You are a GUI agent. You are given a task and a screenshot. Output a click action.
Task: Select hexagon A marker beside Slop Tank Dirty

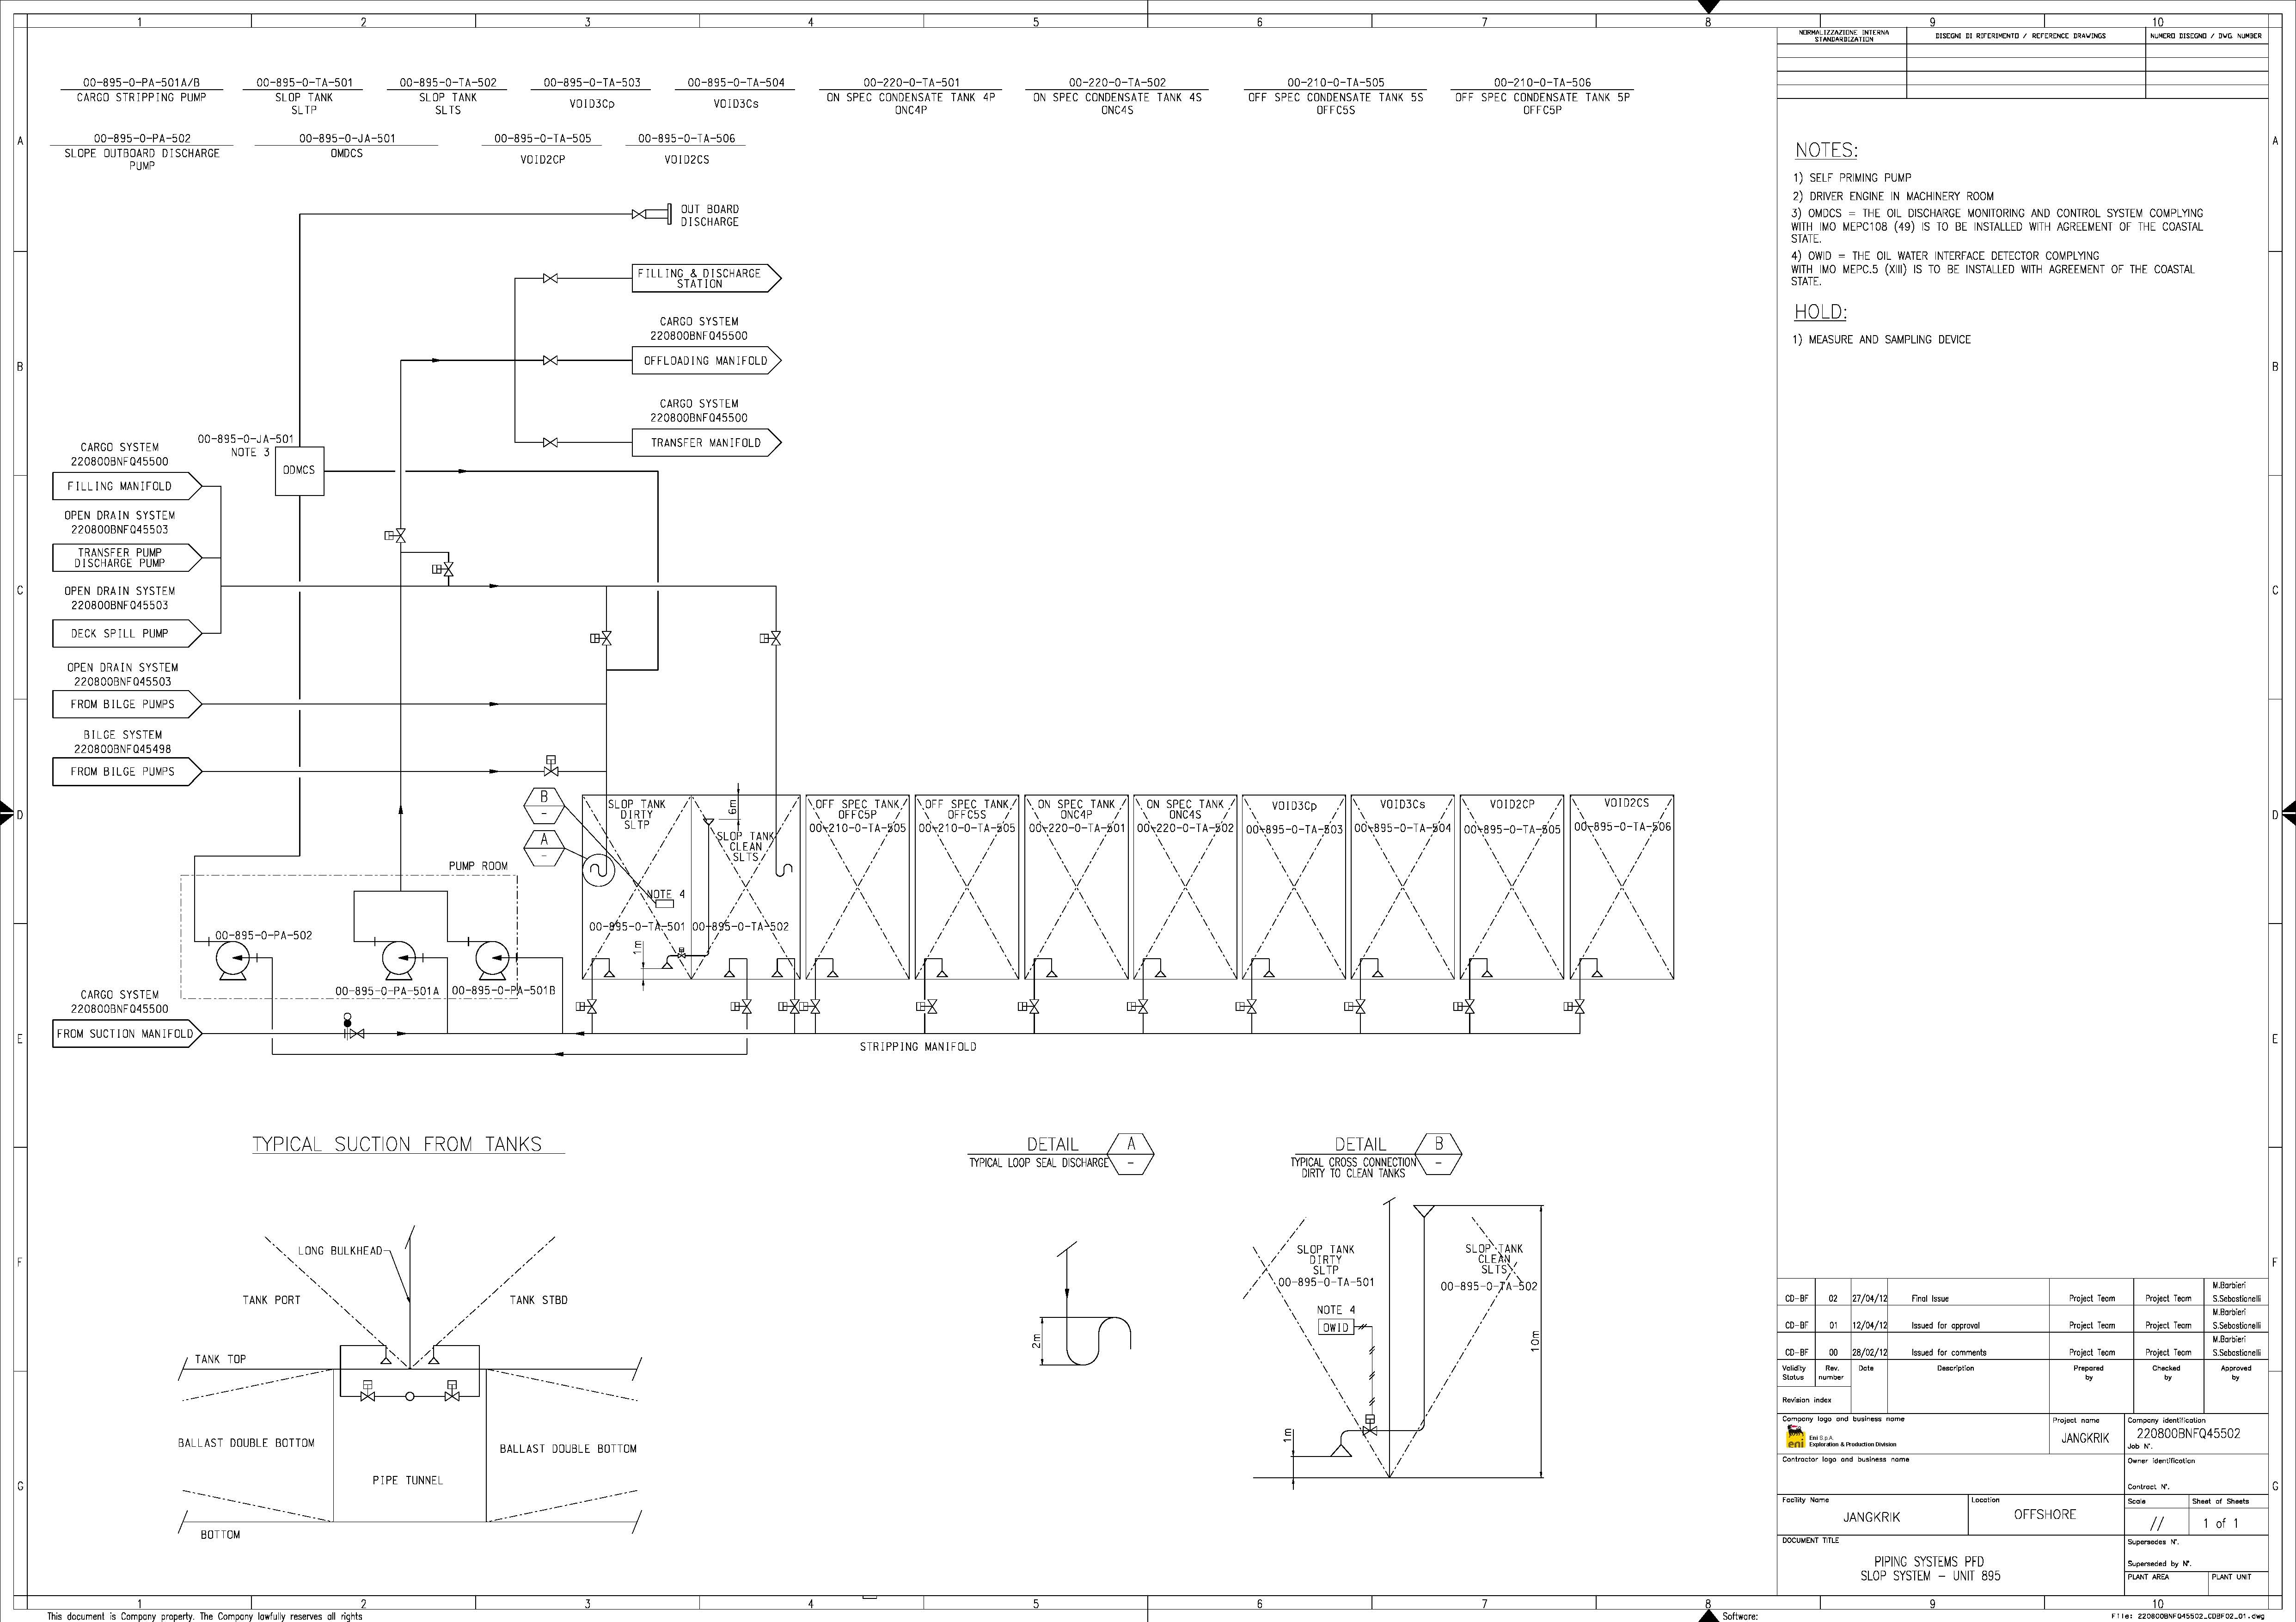(544, 848)
